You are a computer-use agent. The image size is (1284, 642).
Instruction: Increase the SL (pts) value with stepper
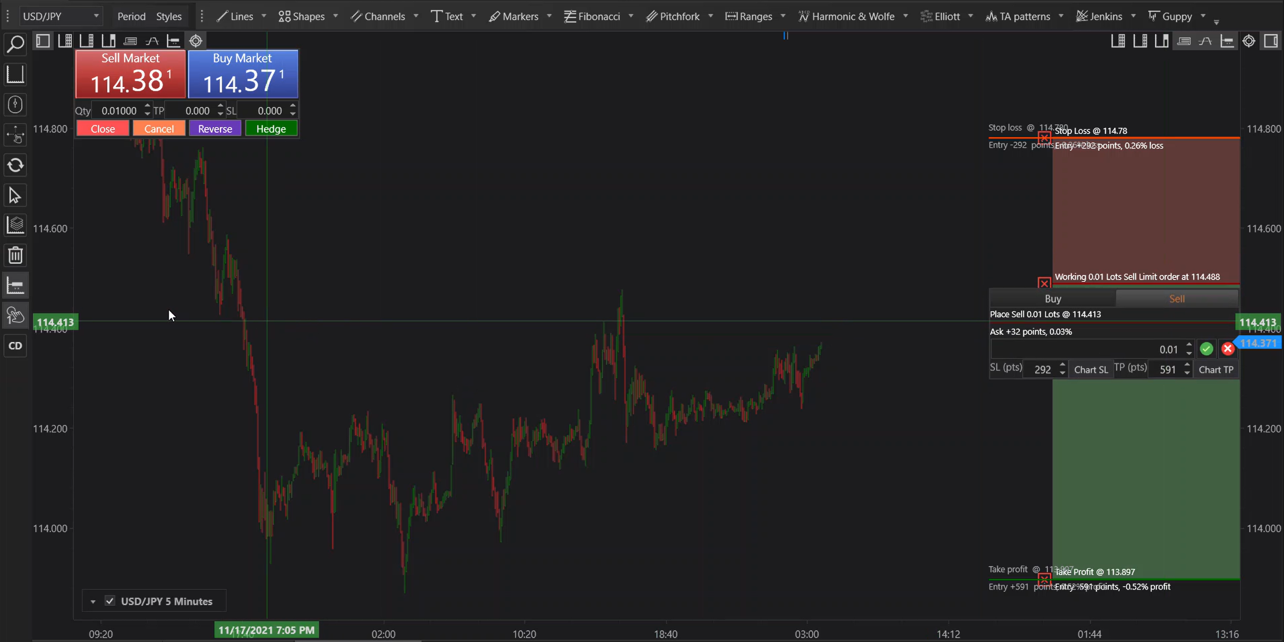click(x=1062, y=365)
